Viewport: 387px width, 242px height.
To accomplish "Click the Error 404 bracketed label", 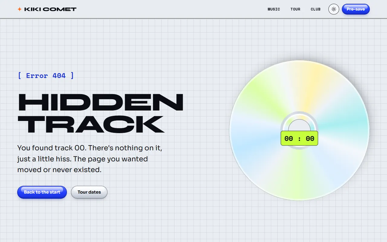I will tap(46, 75).
